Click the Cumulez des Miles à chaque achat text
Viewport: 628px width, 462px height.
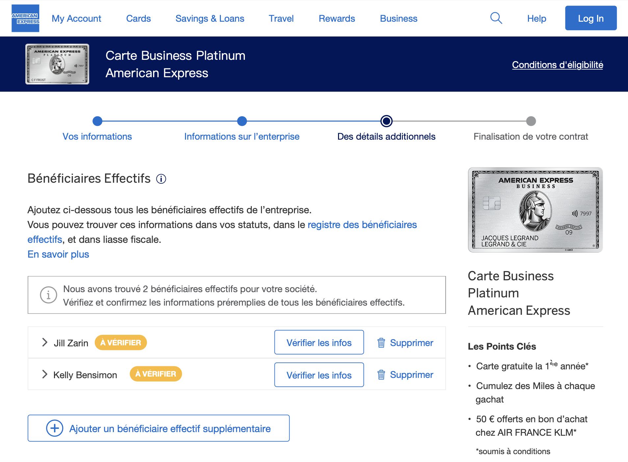click(536, 393)
